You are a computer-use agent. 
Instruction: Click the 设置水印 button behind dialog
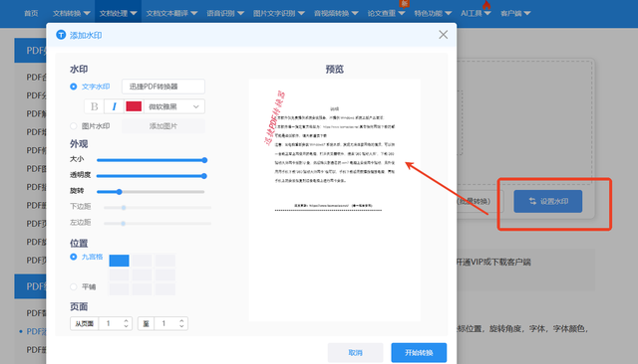tap(547, 201)
